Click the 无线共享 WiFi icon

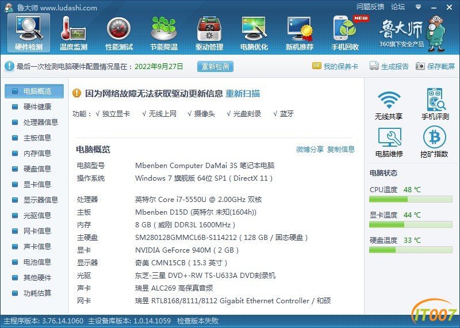pyautogui.click(x=389, y=100)
